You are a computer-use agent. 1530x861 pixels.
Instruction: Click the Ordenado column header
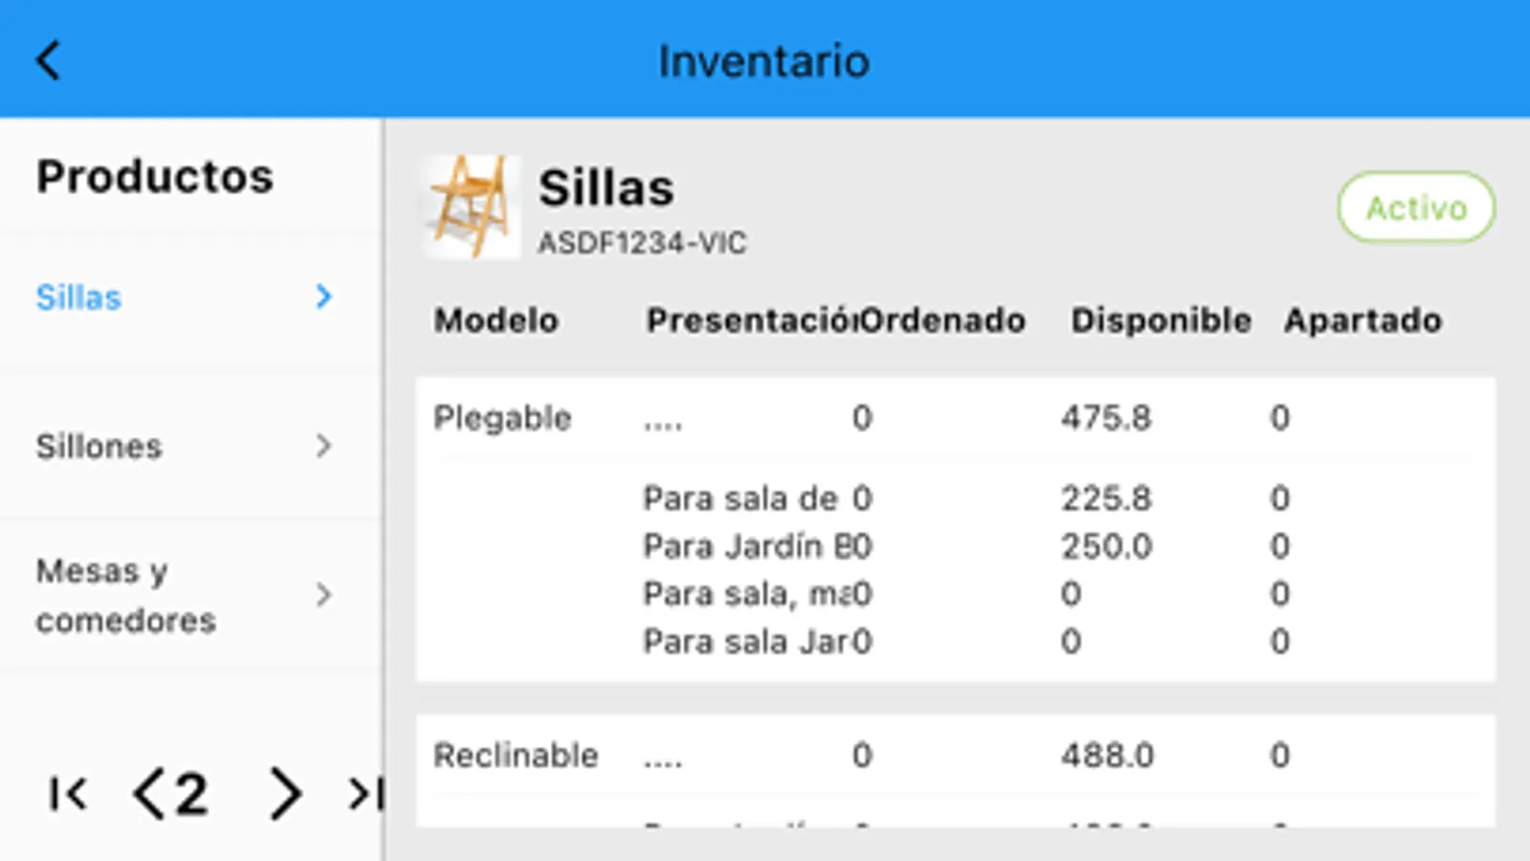(942, 320)
